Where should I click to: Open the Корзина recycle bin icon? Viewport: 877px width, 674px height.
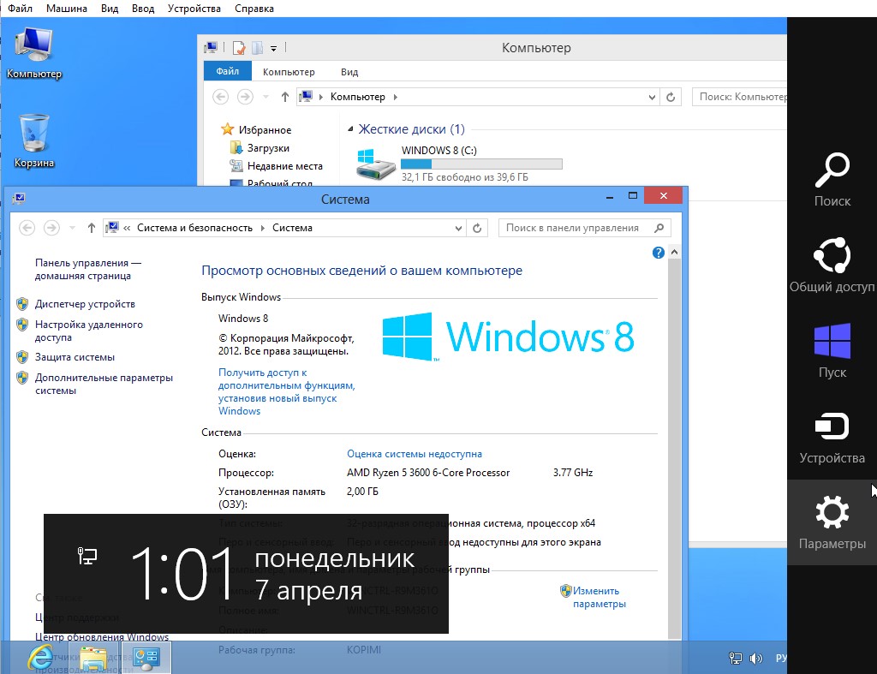pyautogui.click(x=33, y=141)
